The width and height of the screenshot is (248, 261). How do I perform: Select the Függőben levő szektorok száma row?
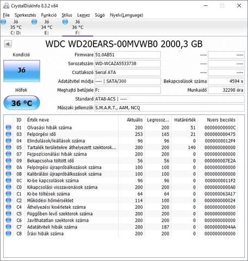tap(121, 214)
